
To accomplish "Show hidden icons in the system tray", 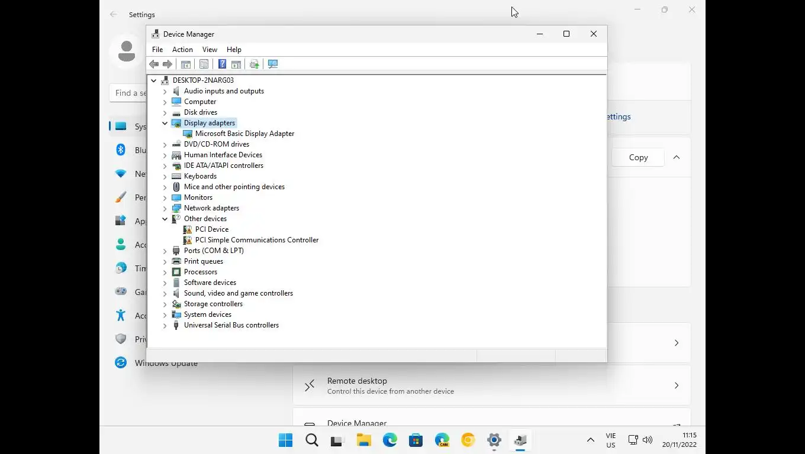I will (x=590, y=440).
